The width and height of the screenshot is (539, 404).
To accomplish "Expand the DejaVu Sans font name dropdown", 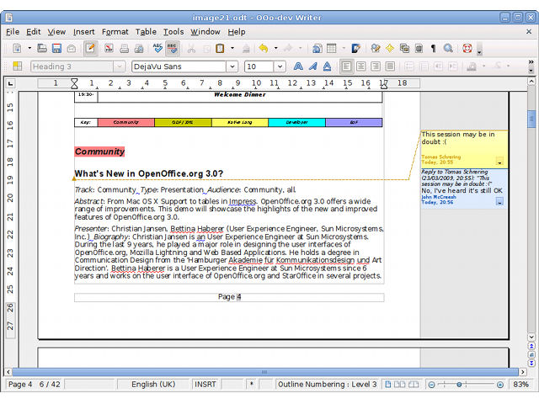I will (232, 66).
